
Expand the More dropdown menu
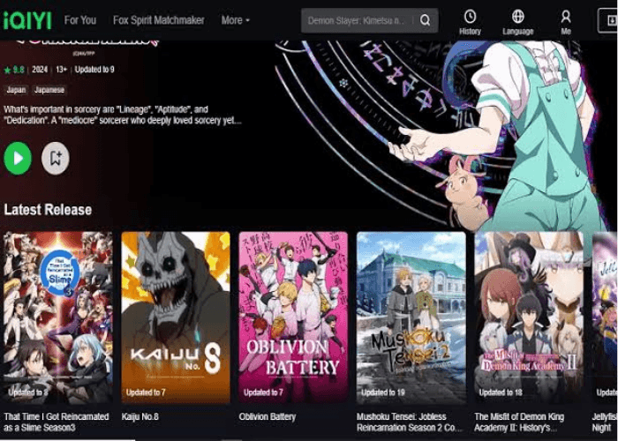click(236, 20)
